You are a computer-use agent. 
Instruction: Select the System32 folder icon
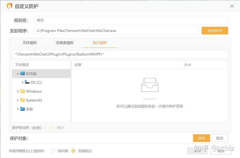click(23, 100)
